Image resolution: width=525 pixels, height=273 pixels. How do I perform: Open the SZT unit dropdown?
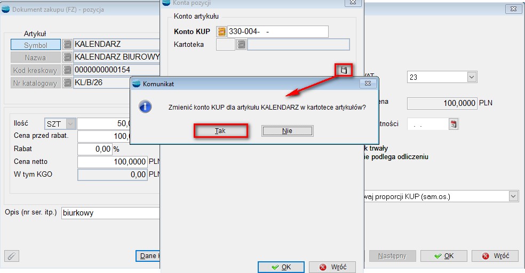click(70, 124)
